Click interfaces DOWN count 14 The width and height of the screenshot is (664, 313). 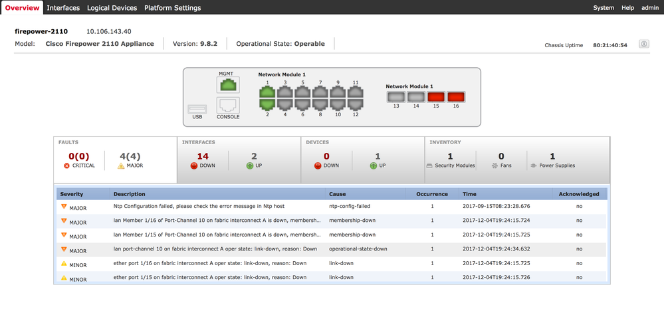tap(203, 156)
